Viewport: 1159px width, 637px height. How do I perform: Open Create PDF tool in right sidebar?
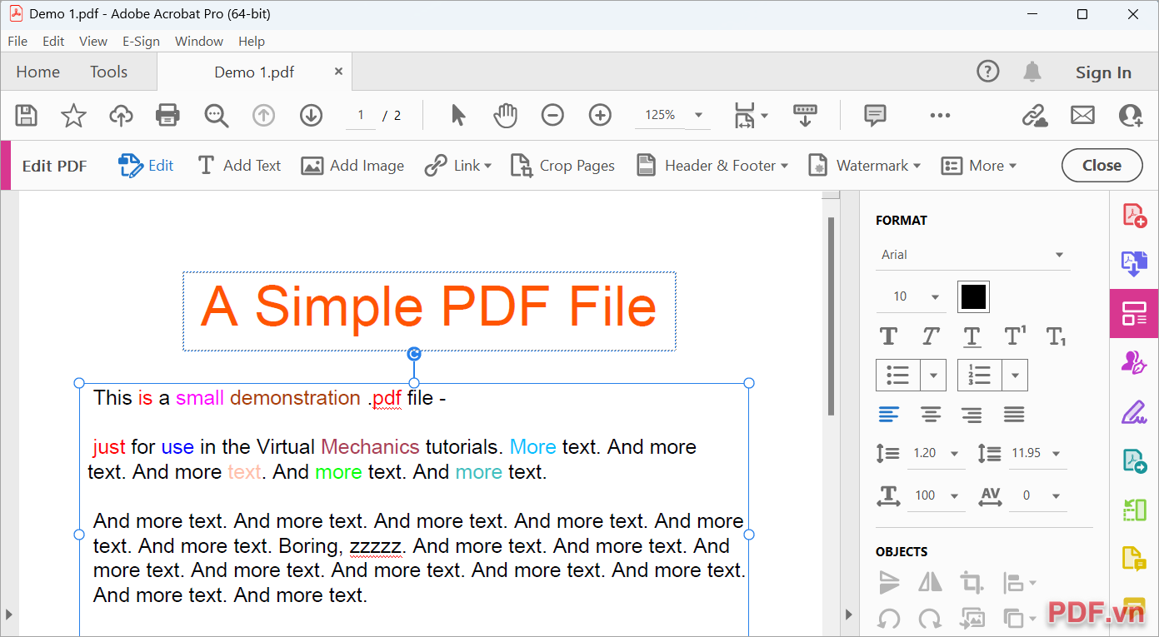[1134, 216]
